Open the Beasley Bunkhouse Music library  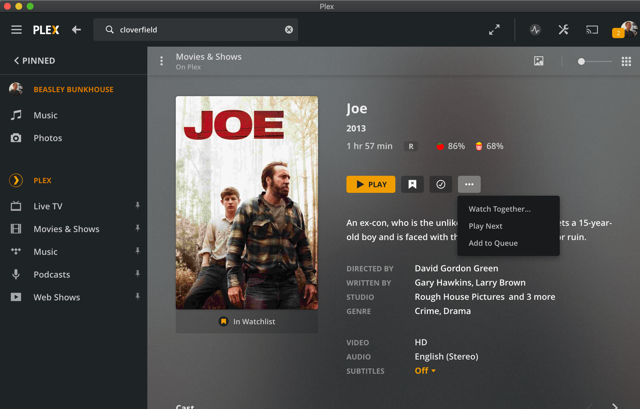pyautogui.click(x=46, y=115)
